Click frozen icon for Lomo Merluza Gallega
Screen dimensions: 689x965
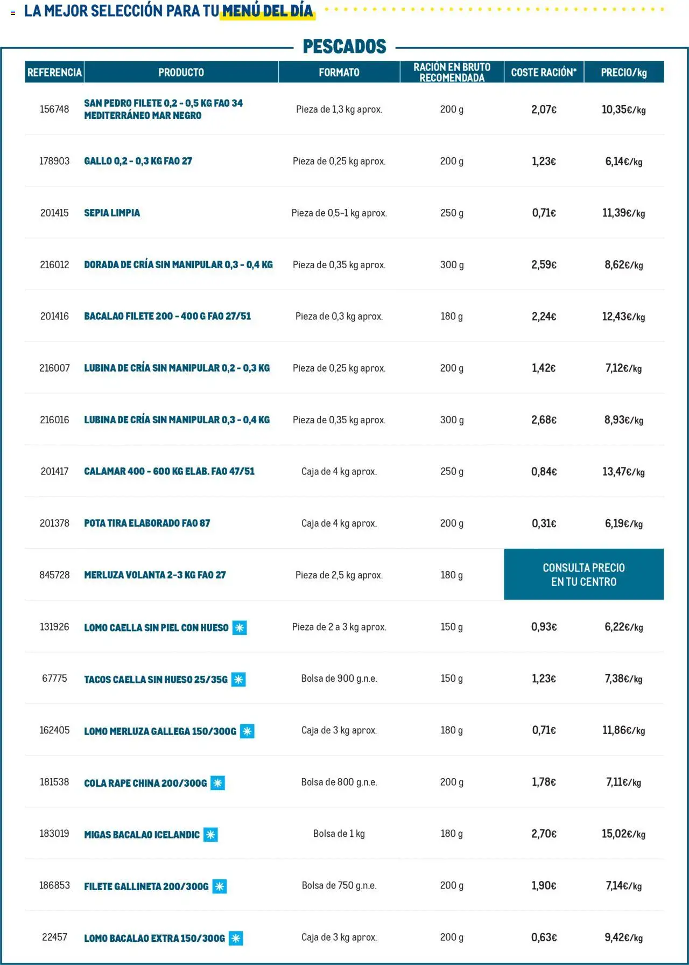(247, 731)
